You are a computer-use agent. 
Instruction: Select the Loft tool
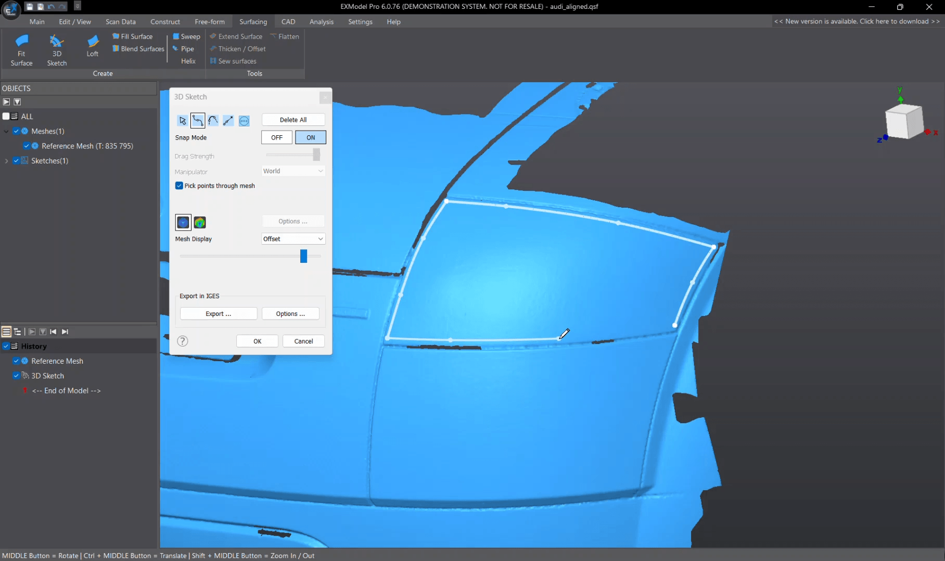(x=93, y=49)
